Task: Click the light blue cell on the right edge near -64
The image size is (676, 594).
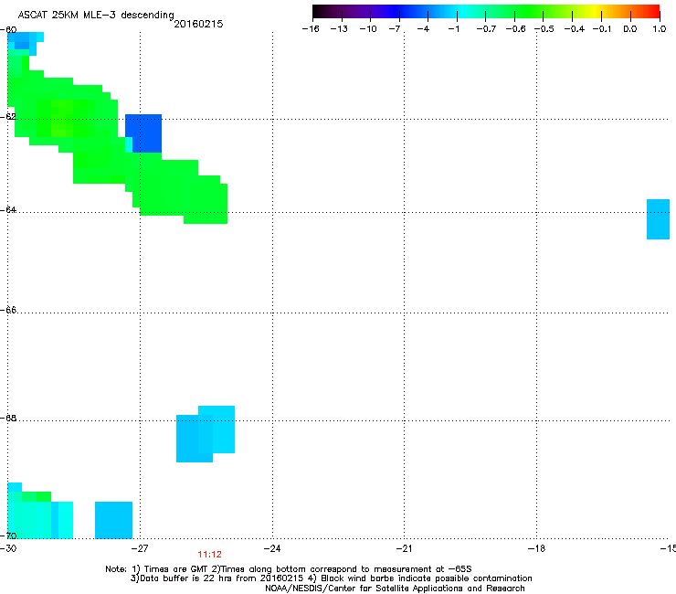Action: point(658,219)
